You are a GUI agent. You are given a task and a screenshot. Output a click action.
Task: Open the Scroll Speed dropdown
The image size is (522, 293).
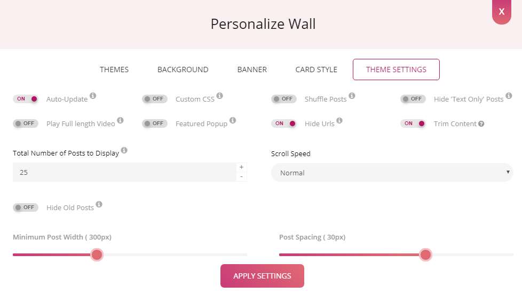click(x=392, y=173)
